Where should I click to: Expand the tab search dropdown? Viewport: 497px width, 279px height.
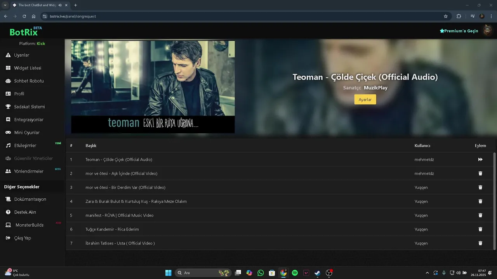tap(5, 5)
